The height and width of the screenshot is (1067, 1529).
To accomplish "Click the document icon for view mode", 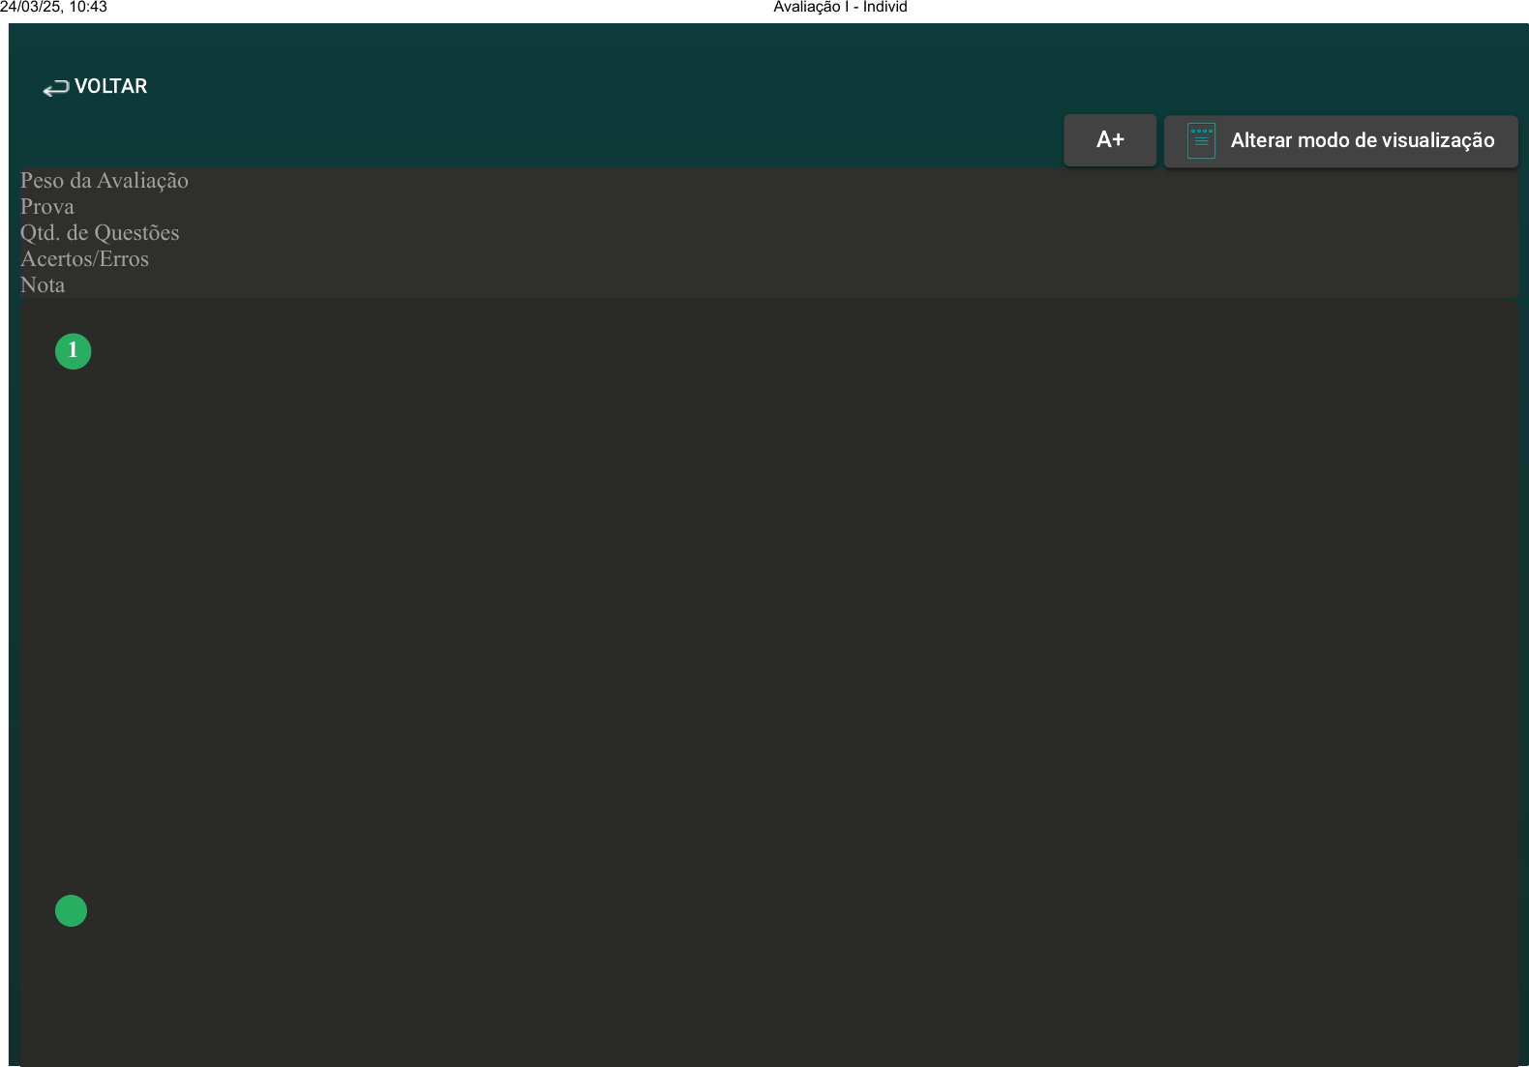I will point(1201,141).
